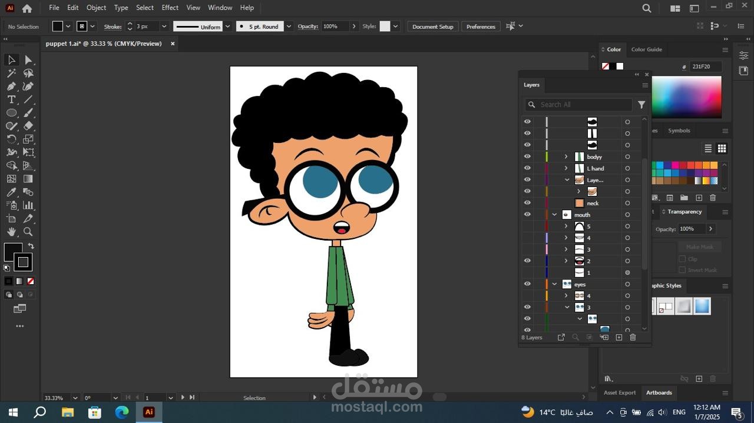The width and height of the screenshot is (754, 423).
Task: Show eyes sublayer 4
Action: [x=527, y=295]
